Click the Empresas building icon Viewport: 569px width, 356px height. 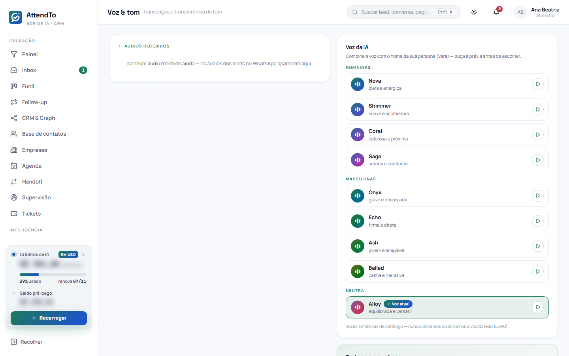[14, 150]
